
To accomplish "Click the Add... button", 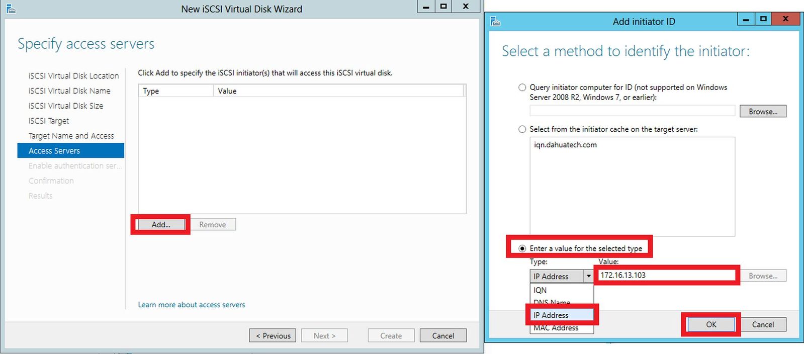I will (x=161, y=225).
